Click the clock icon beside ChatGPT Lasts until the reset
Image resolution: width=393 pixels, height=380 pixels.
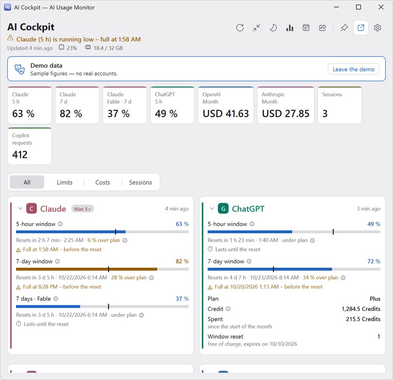[x=210, y=249]
